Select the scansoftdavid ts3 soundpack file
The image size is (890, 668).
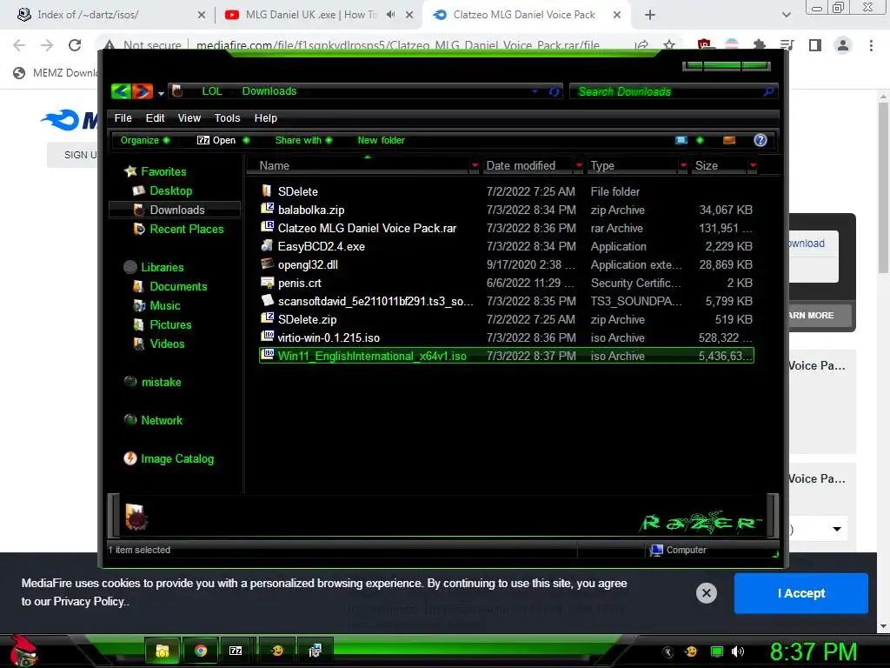[x=375, y=301]
